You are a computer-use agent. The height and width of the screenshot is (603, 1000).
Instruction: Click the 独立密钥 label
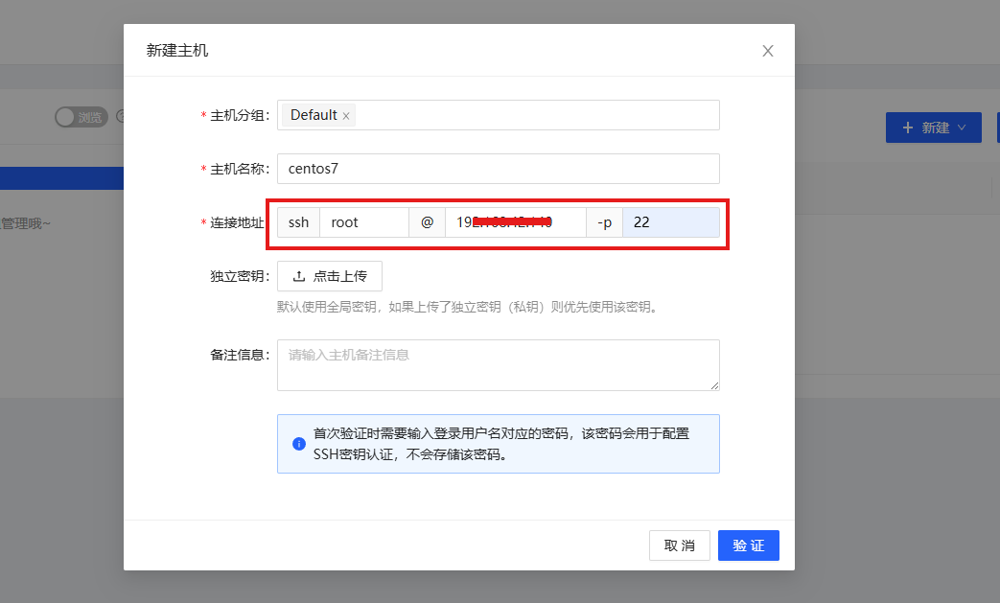pos(240,276)
